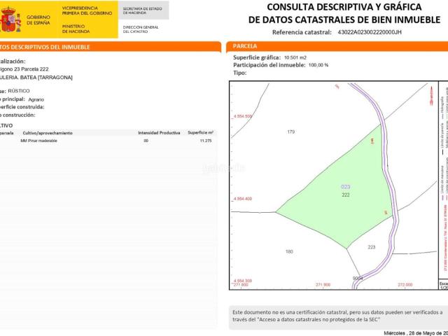Screen dimensions: 448x336
Task: Select the 'GOBIERNO DE ESPAÑA' text
Action: [38, 20]
